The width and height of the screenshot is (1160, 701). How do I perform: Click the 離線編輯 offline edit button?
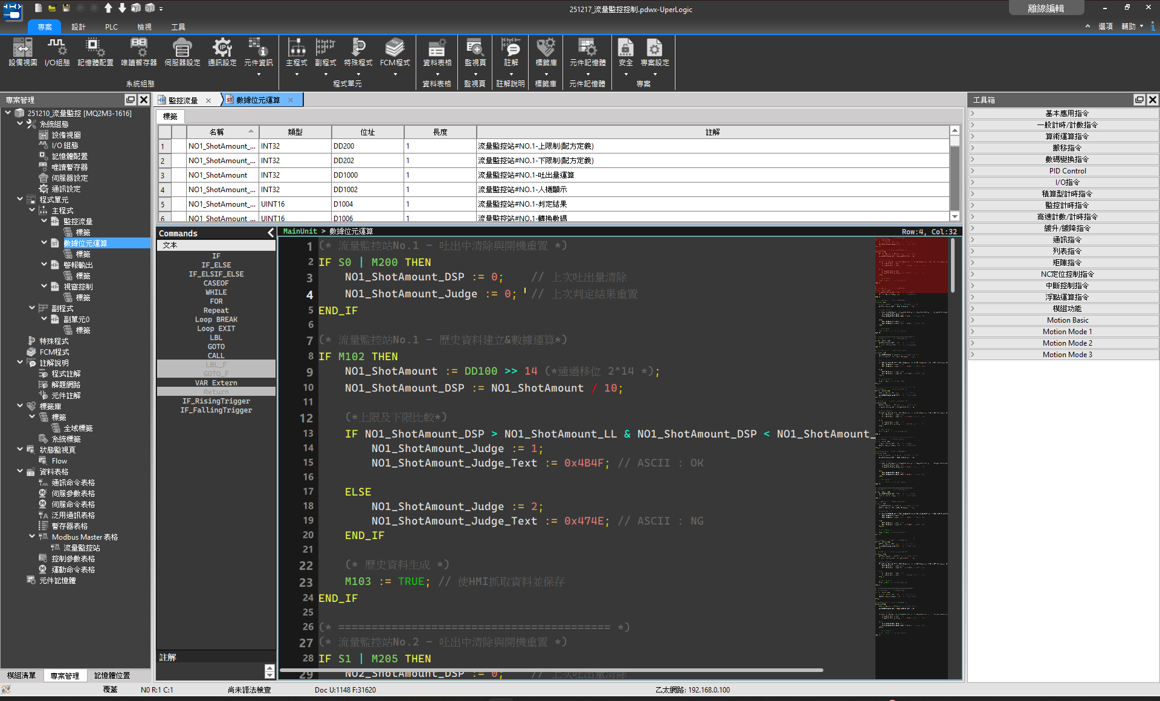pyautogui.click(x=1046, y=8)
